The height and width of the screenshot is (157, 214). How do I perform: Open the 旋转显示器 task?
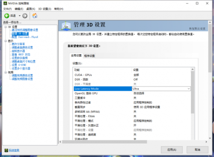click(x=18, y=51)
